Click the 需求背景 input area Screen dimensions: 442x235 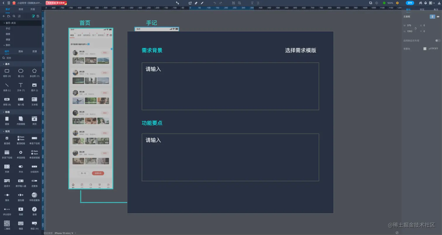click(x=230, y=86)
